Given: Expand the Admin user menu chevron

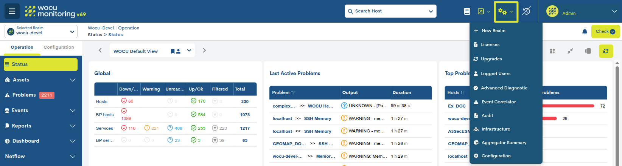Looking at the screenshot, I should click(x=614, y=11).
